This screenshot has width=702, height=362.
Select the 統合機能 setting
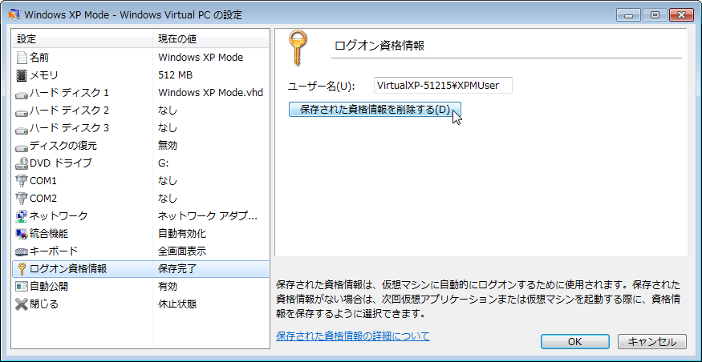click(140, 233)
